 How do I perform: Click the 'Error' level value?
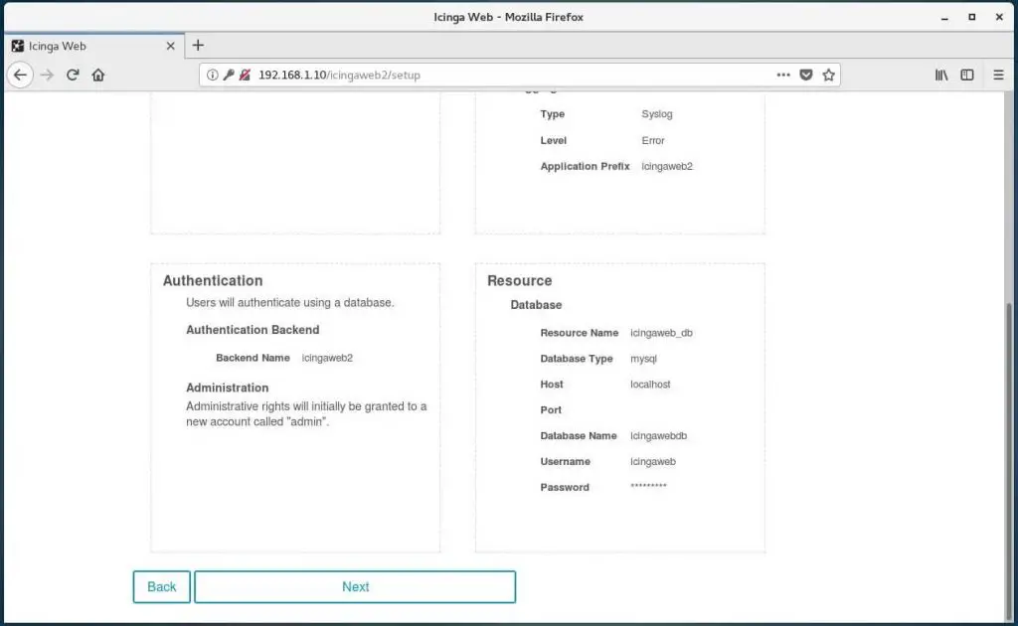click(652, 141)
